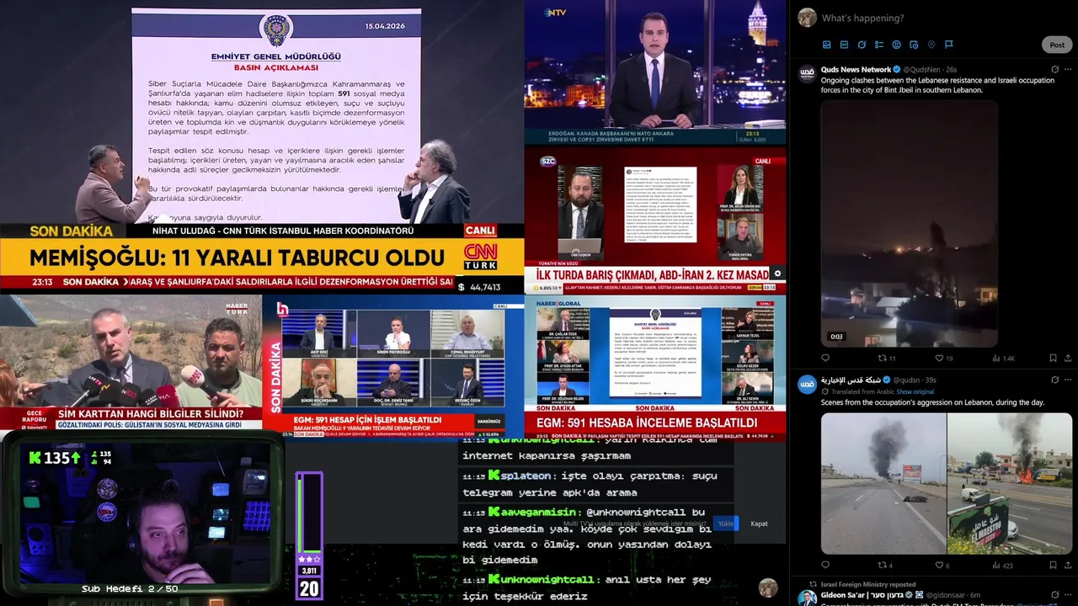Click "Israel Foreign Ministry reposted" label
The width and height of the screenshot is (1078, 606).
pyautogui.click(x=868, y=583)
